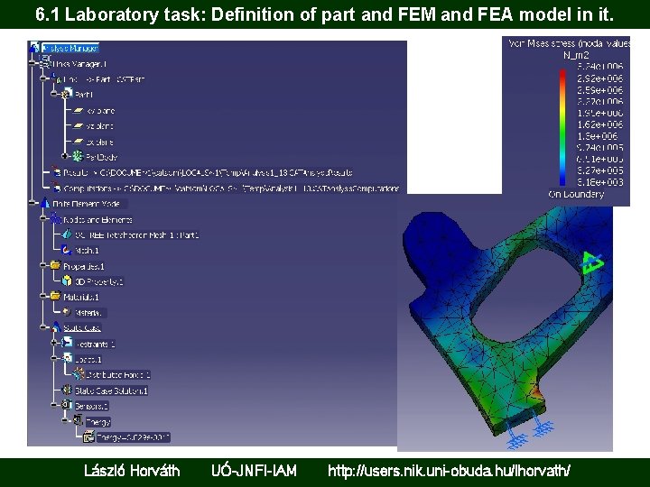650x487 pixels.
Task: Select the Static Case Solution.1 label
Action: pyautogui.click(x=111, y=391)
